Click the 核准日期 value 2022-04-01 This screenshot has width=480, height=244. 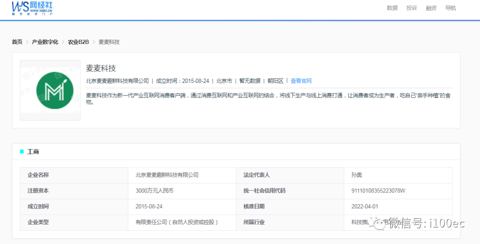(365, 207)
